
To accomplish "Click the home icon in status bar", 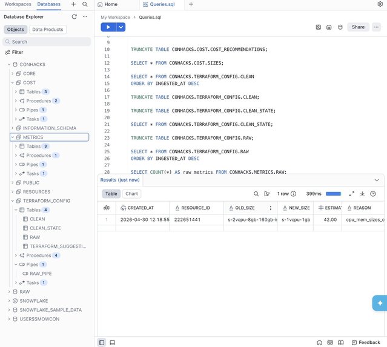I will pyautogui.click(x=319, y=343).
